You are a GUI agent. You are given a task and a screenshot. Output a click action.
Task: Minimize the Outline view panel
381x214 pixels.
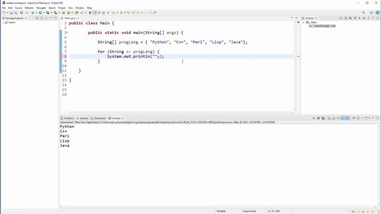pos(373,18)
